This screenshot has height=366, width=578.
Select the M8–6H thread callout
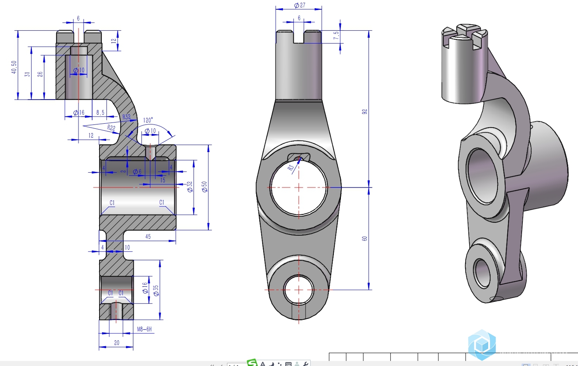[145, 329]
